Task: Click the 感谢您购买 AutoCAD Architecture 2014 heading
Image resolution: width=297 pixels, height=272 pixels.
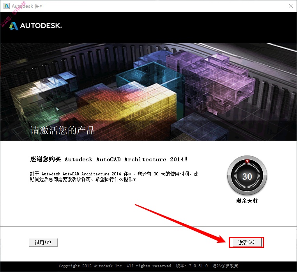Action: (x=109, y=159)
